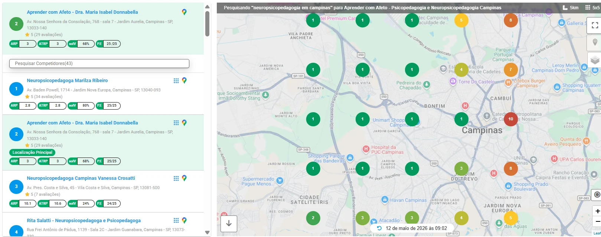
Task: Click the 5km radius indicator
Action: 571,7
